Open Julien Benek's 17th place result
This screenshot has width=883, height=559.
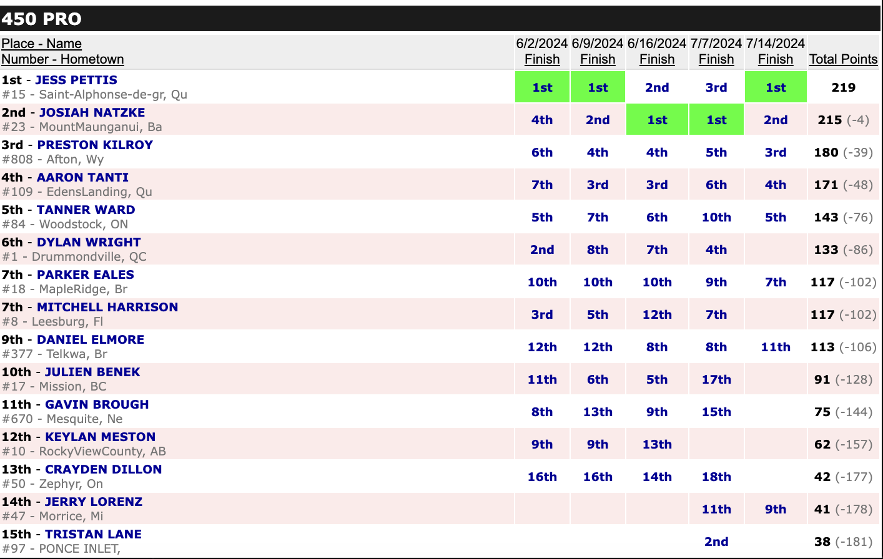(716, 379)
